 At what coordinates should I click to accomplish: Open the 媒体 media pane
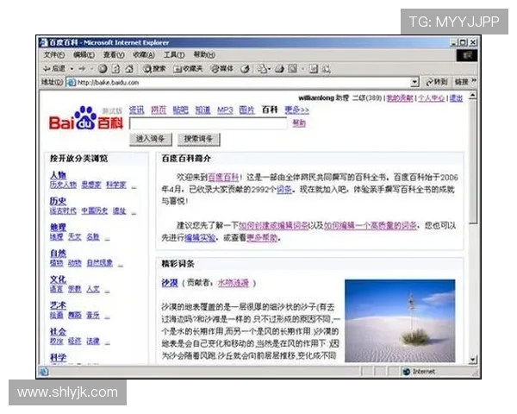point(222,69)
